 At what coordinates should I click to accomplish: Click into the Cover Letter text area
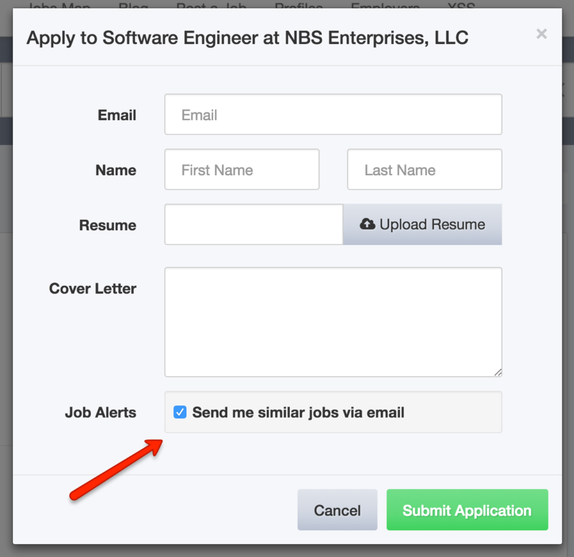333,322
